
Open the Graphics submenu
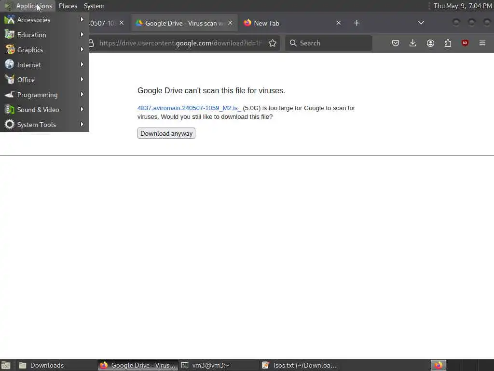[44, 50]
